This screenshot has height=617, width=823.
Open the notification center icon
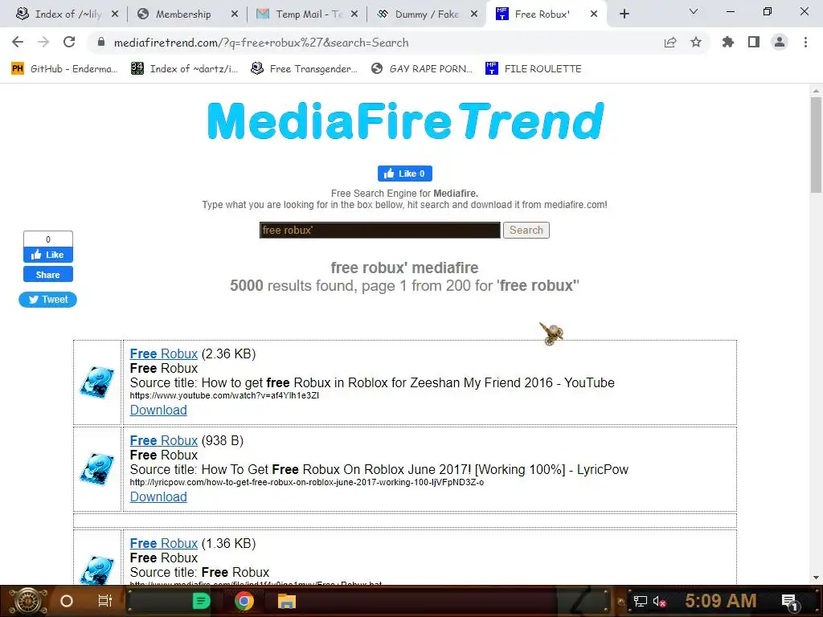pyautogui.click(x=790, y=602)
